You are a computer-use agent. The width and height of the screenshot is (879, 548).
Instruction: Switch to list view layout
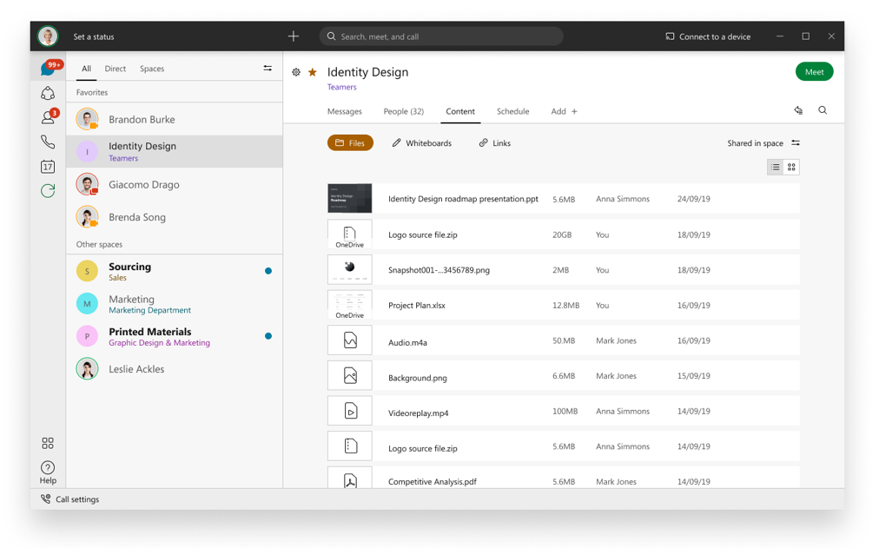tap(776, 167)
